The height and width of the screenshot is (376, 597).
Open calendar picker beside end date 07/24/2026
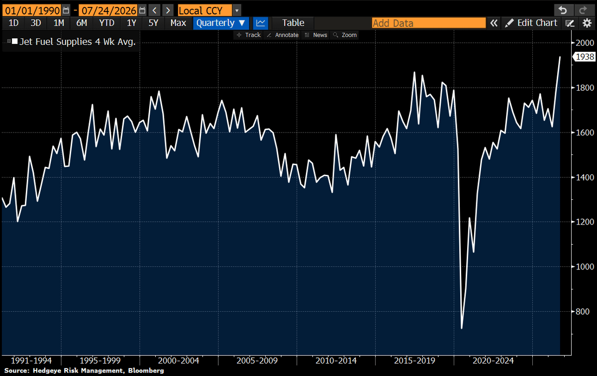(x=143, y=10)
